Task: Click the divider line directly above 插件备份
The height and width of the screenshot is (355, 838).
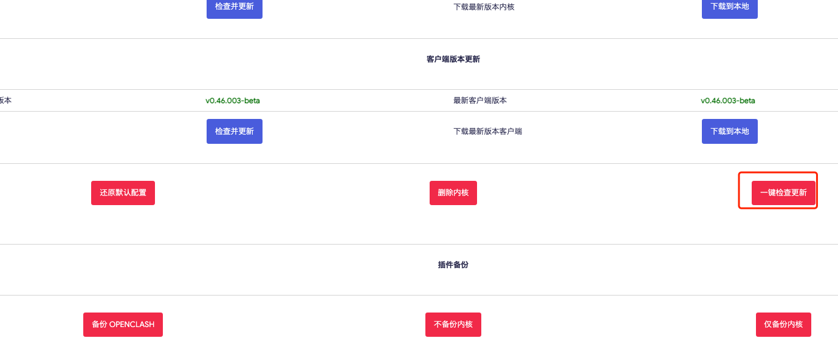Action: tap(419, 244)
